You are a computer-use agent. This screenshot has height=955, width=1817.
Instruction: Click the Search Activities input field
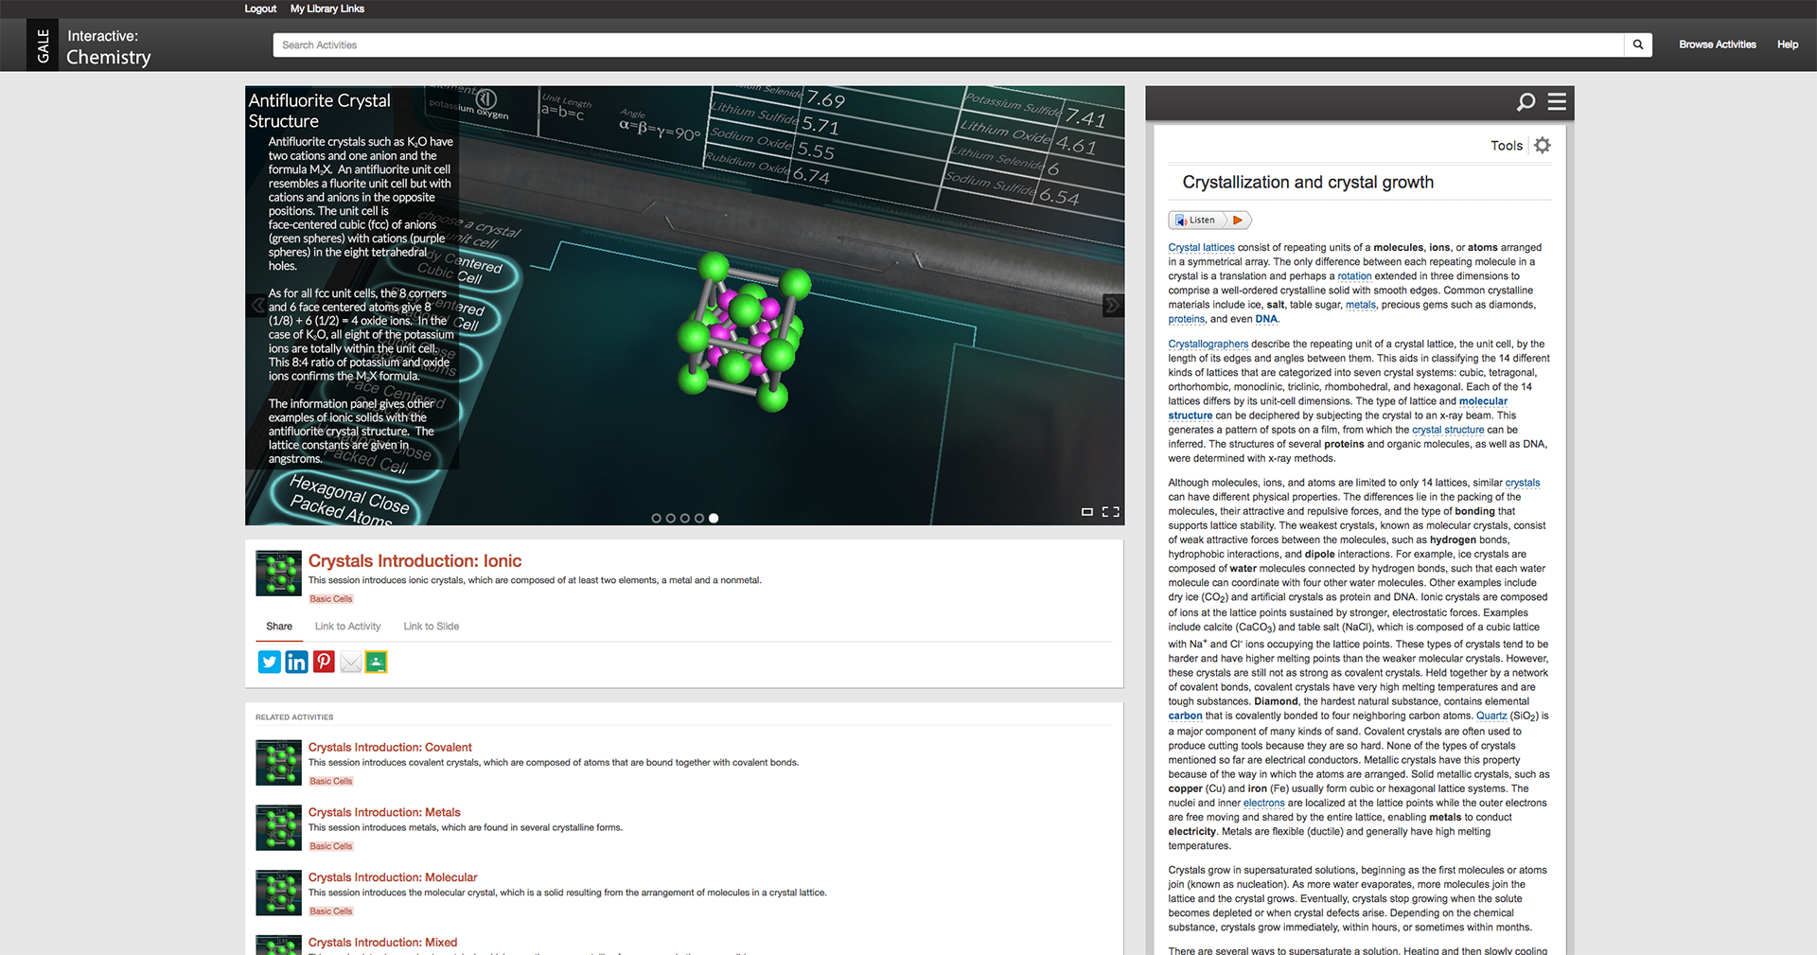948,44
